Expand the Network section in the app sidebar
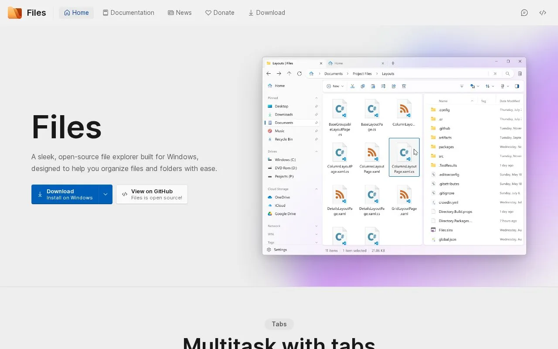 [x=316, y=226]
